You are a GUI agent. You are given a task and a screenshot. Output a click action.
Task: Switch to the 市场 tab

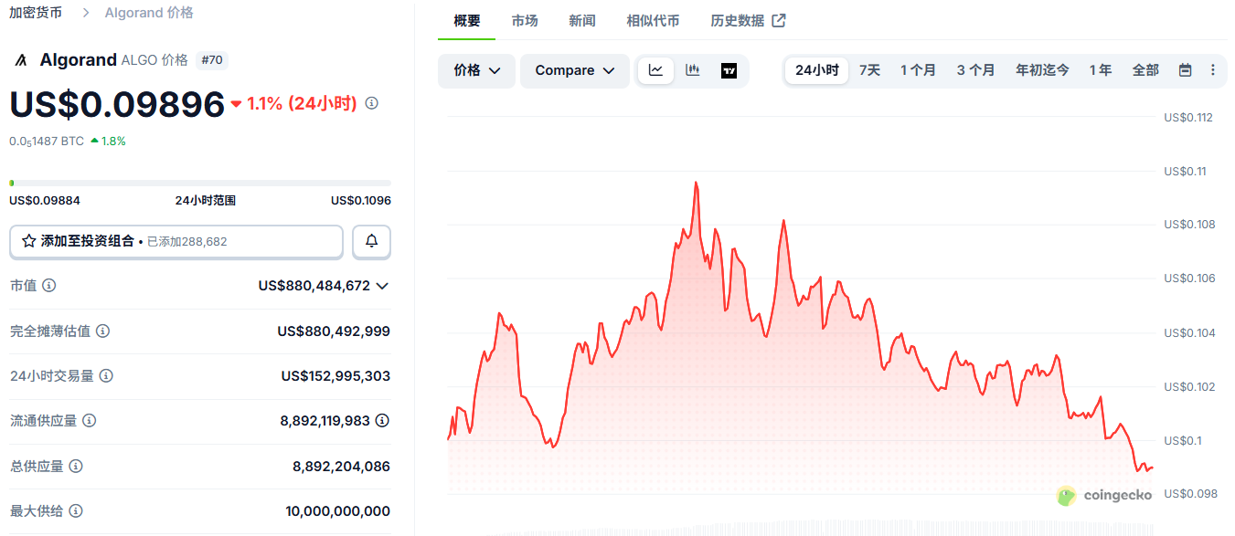[x=525, y=20]
